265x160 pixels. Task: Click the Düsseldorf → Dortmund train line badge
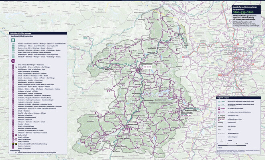tap(13, 43)
